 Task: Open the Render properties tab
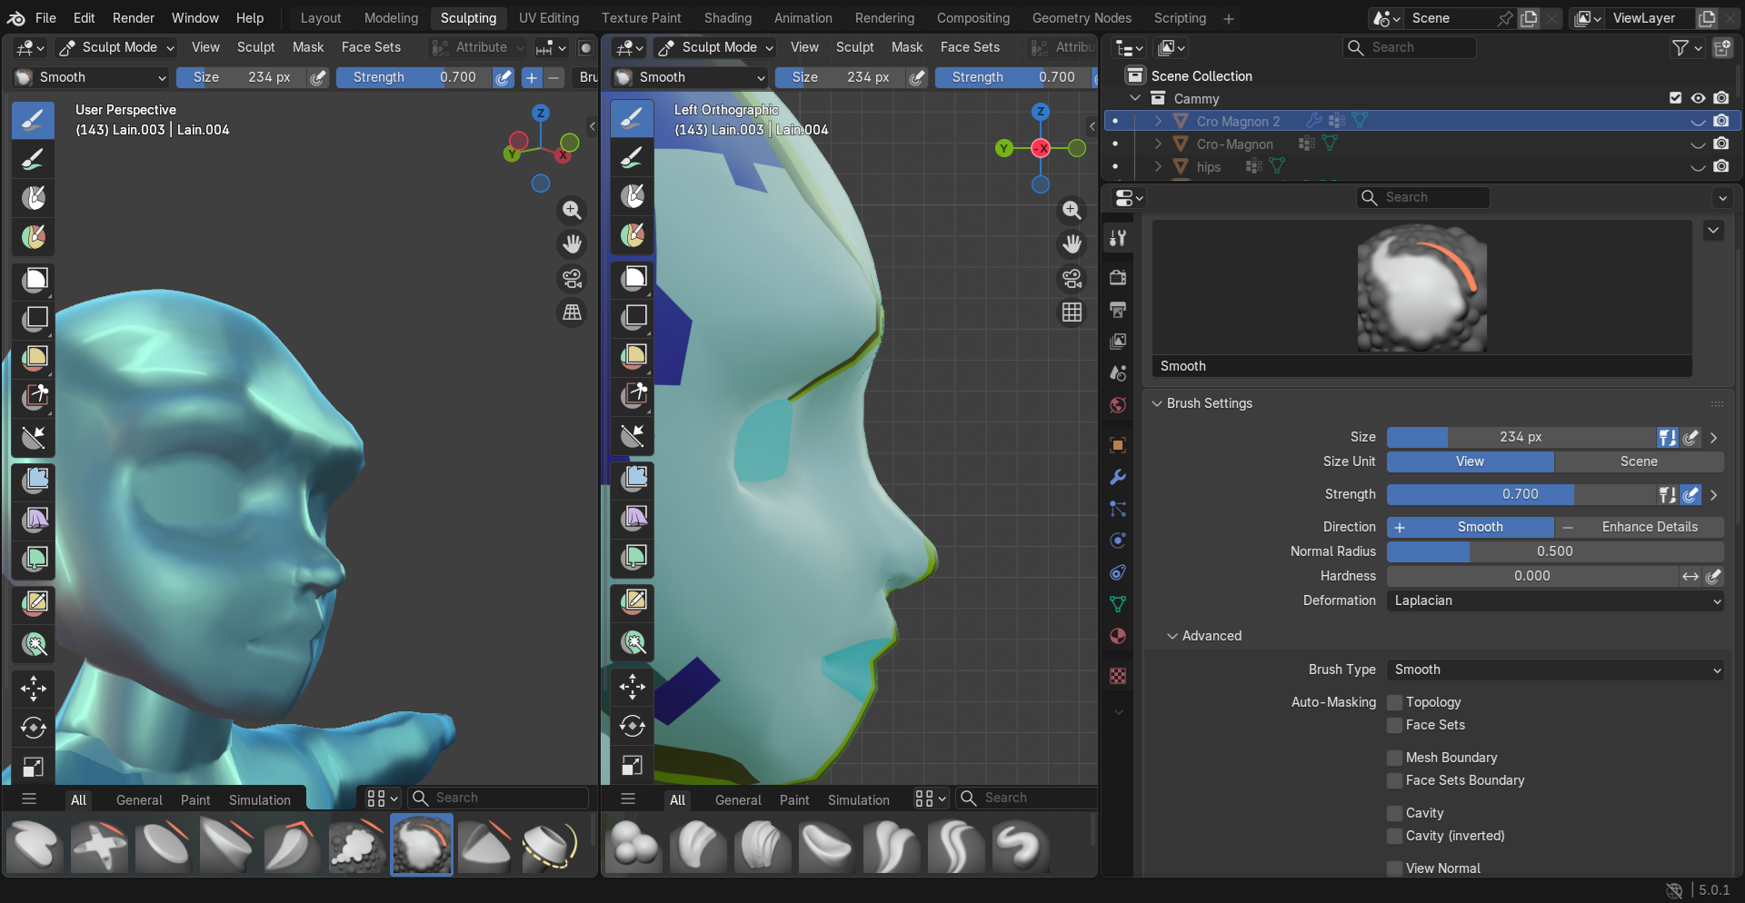click(x=1118, y=277)
